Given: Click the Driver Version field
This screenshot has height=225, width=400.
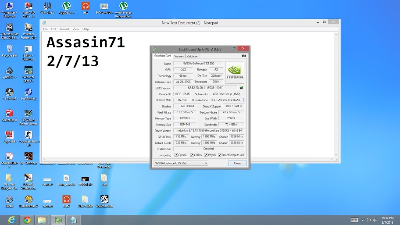Looking at the screenshot, I should click(209, 130).
